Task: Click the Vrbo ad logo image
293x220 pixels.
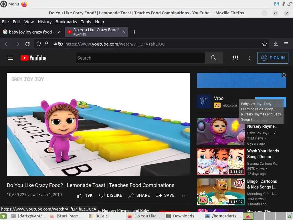Action: pyautogui.click(x=204, y=101)
